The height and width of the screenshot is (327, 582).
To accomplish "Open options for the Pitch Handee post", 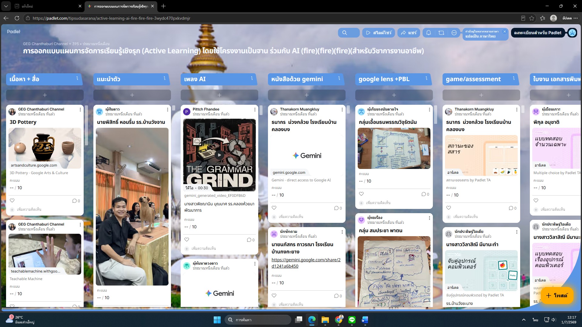I will [x=255, y=110].
